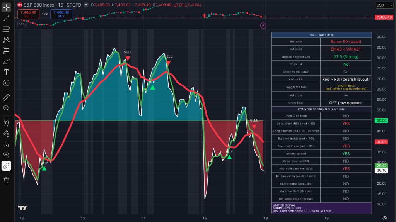Toggle magnet mode for drawings
Image resolution: width=396 pixels, height=222 pixels.
[x=6, y=123]
